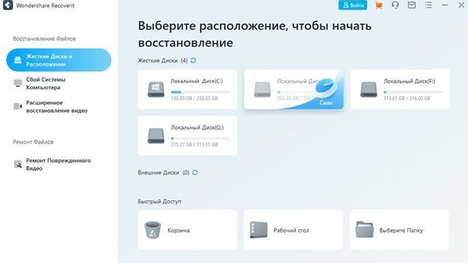Open the support headset icon
Viewport: 468px width, 263px height.
[395, 5]
